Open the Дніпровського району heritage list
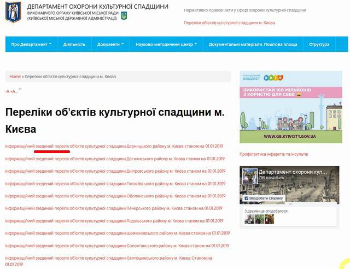The image size is (350, 269). [115, 171]
